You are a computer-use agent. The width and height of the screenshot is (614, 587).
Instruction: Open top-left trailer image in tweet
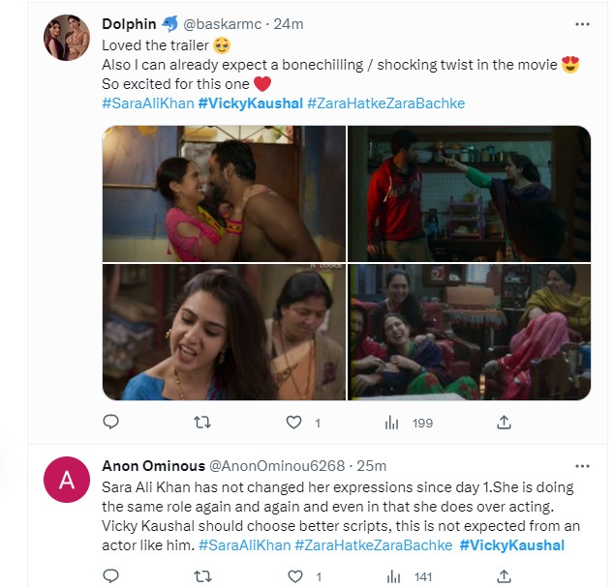224,193
